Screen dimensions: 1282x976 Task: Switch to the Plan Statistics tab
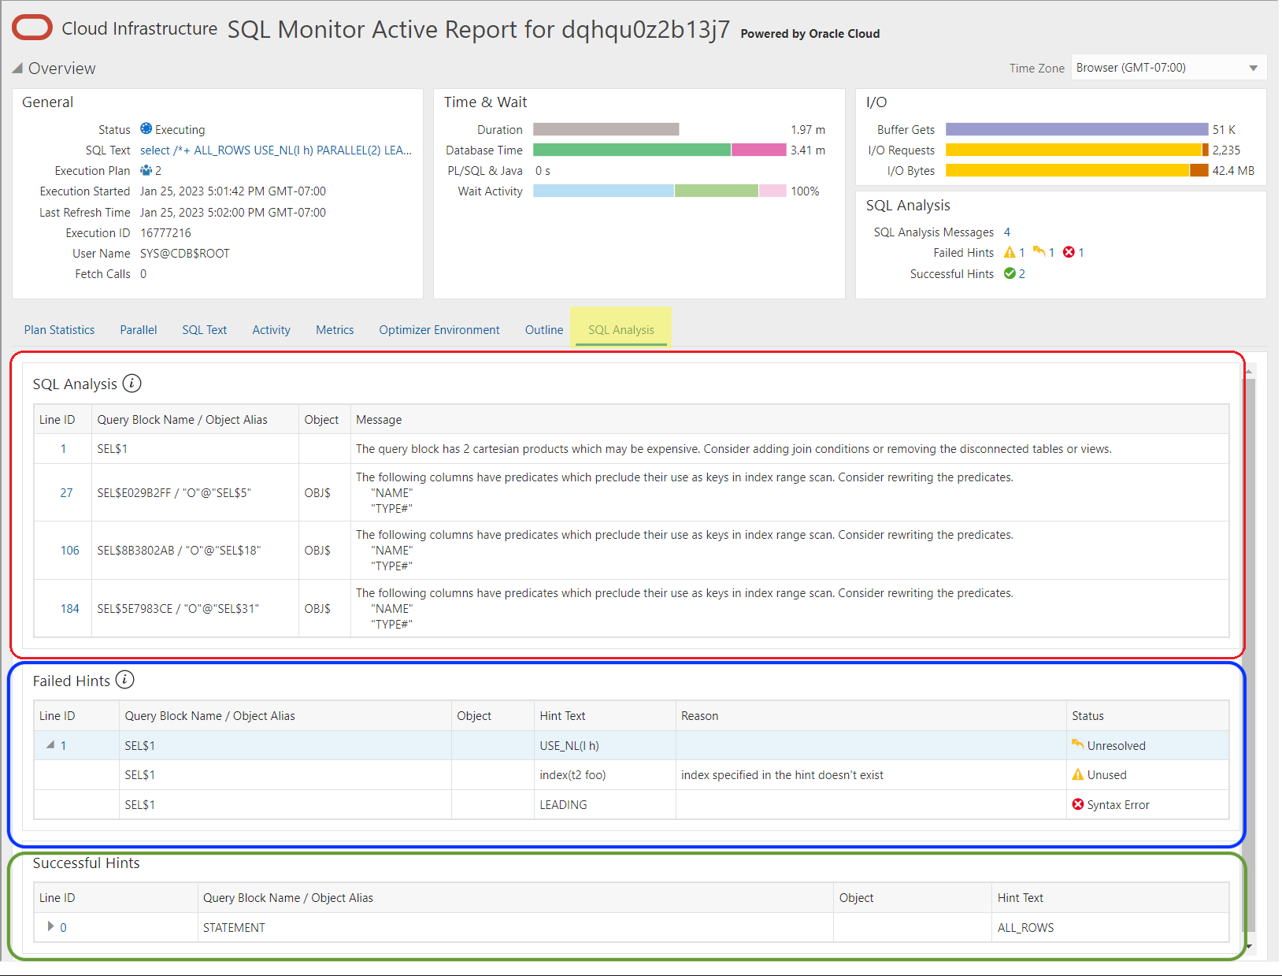[59, 330]
